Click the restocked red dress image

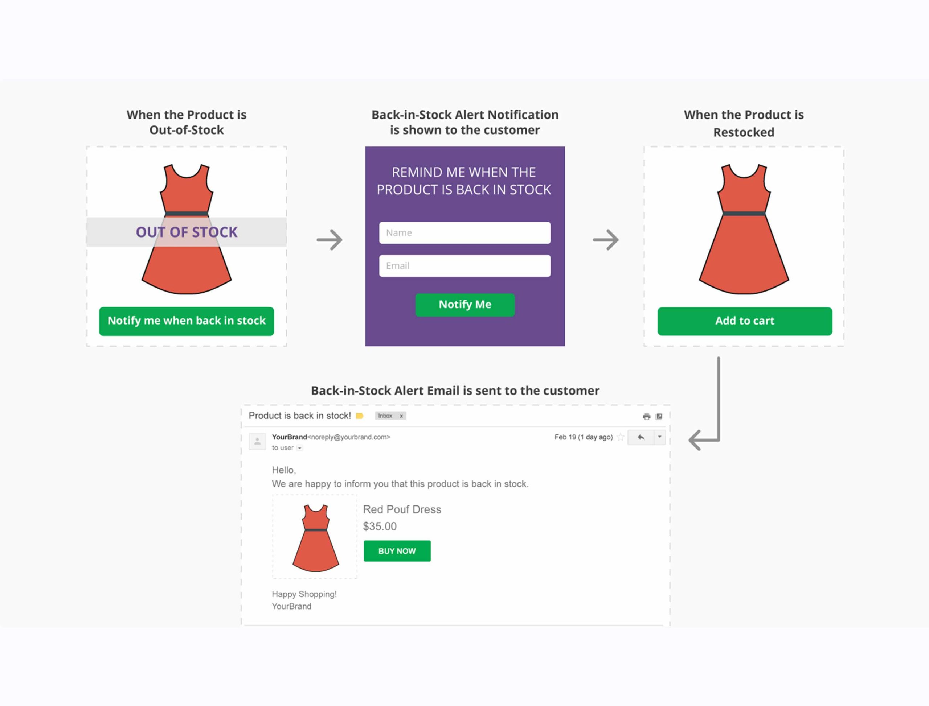point(744,229)
